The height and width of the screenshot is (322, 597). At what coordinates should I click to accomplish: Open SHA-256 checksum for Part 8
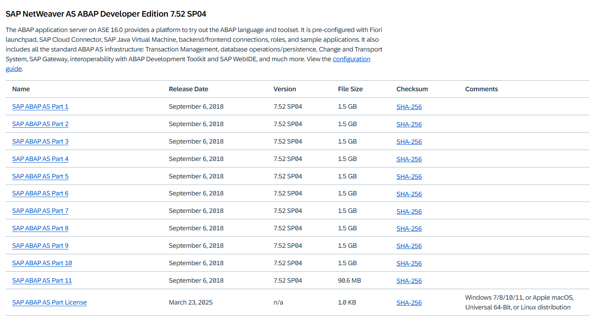tap(409, 229)
